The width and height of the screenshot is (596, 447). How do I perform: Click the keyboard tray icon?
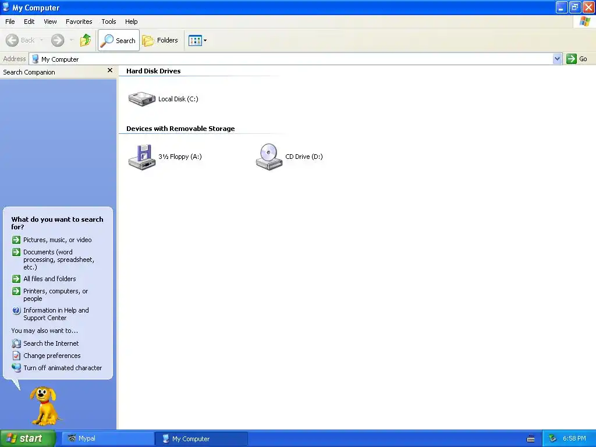531,439
